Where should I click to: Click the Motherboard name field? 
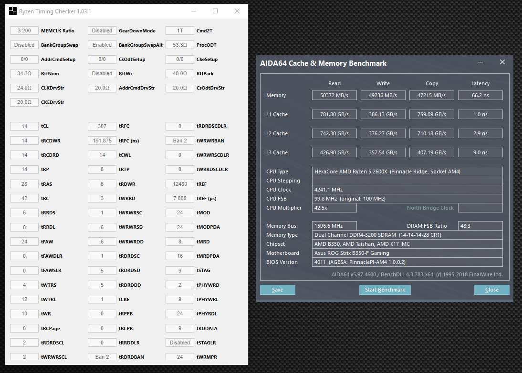(407, 253)
